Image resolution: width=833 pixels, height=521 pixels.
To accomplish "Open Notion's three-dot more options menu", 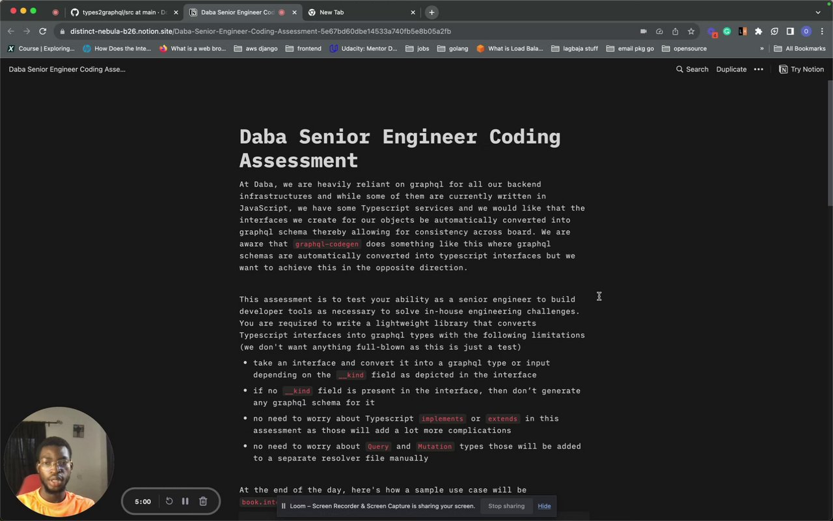I will point(758,69).
